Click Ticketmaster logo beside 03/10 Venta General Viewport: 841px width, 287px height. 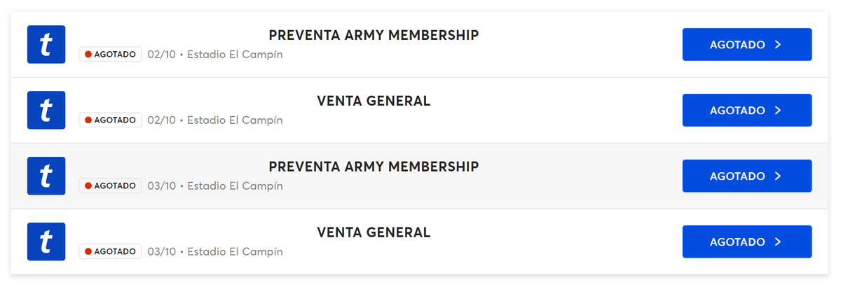pyautogui.click(x=46, y=242)
